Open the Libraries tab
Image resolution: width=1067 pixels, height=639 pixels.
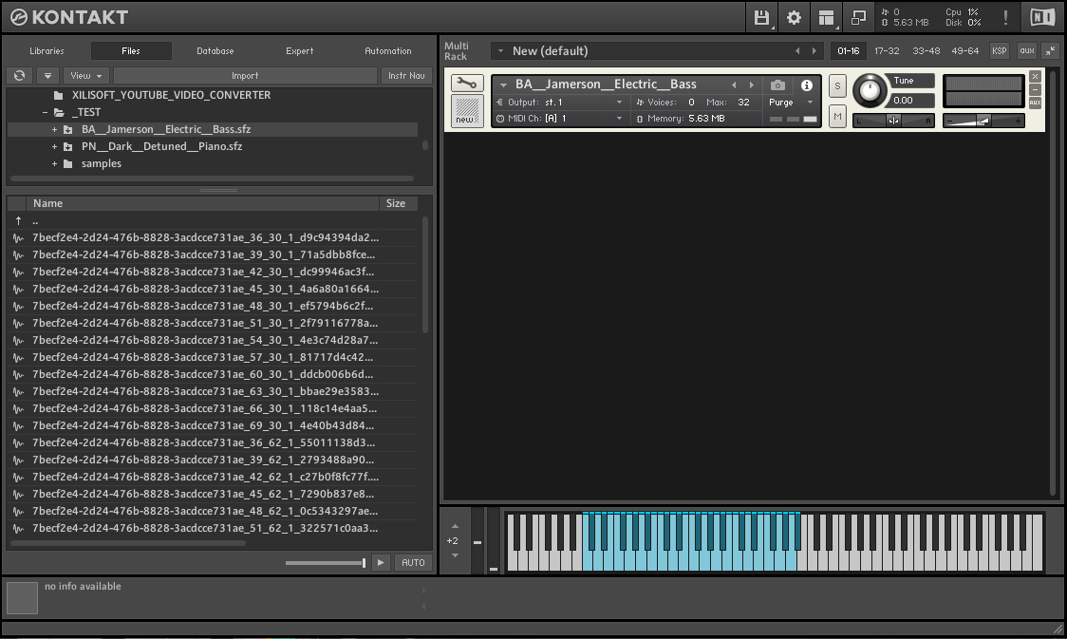(47, 51)
